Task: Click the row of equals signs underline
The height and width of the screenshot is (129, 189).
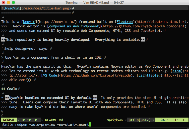Action: pyautogui.click(x=36, y=13)
